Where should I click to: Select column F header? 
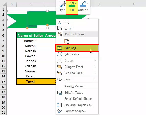(133, 4)
